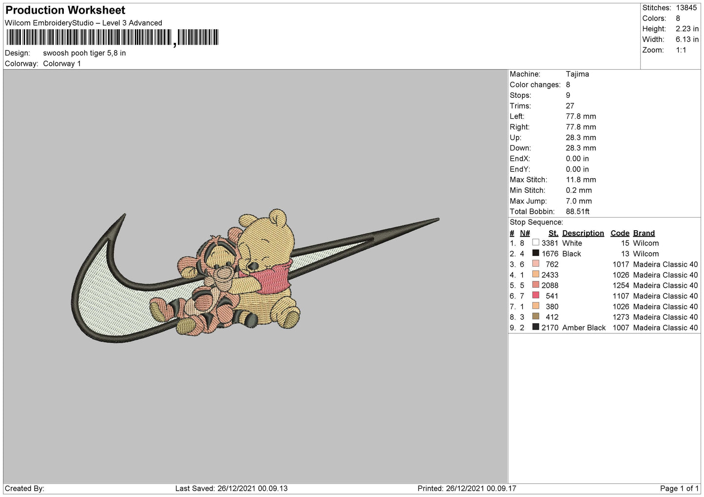Select the 'Color changes:' label
This screenshot has width=704, height=497.
coord(535,85)
